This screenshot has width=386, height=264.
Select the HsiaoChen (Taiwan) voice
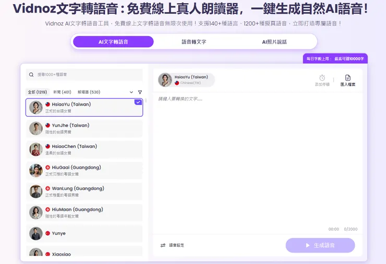[84, 149]
